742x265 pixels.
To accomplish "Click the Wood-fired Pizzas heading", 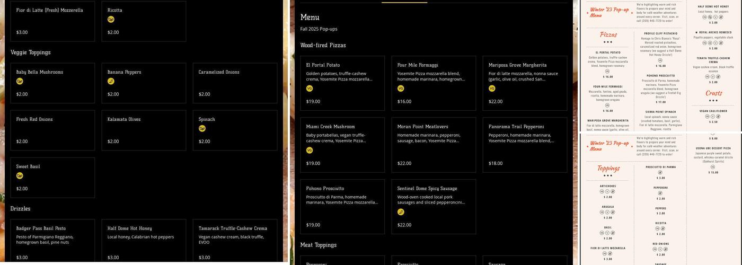I will 323,46.
